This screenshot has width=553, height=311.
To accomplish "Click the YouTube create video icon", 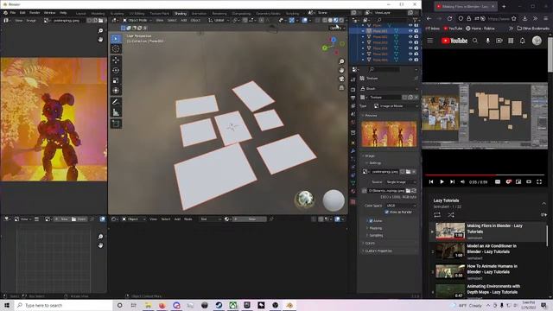I will tap(499, 41).
